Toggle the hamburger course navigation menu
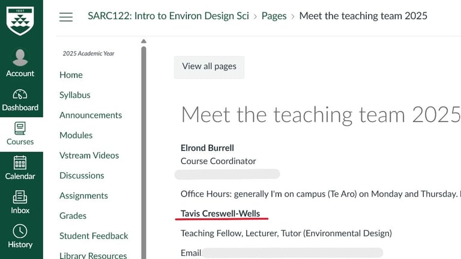461x259 pixels. (x=66, y=17)
